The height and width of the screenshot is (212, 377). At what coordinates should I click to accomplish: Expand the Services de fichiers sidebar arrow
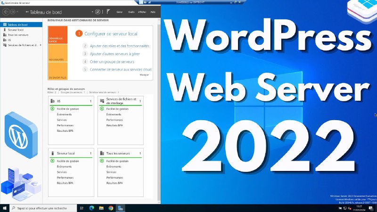(x=41, y=45)
